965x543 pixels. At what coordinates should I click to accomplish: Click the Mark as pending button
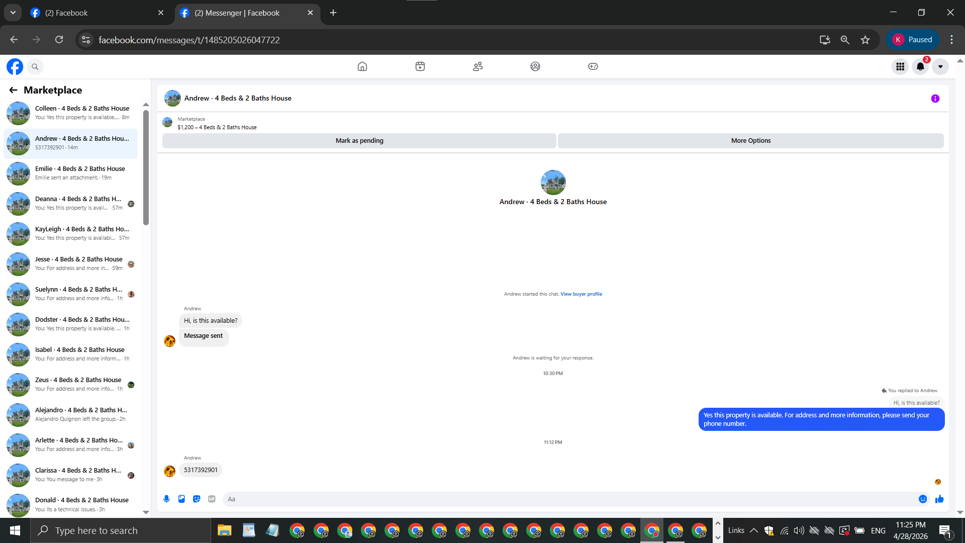pyautogui.click(x=359, y=141)
